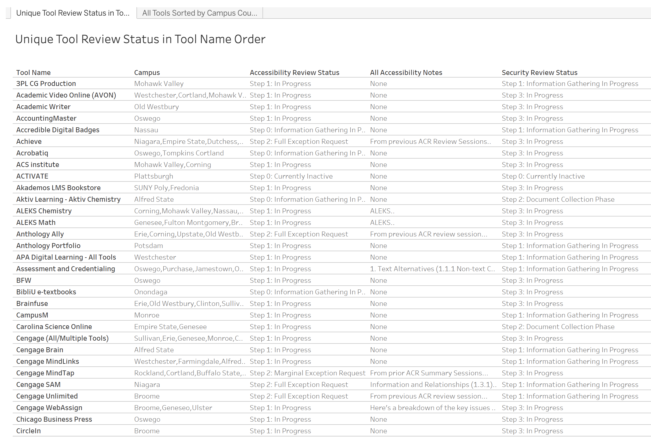
Task: Click 'Broome,Geneseo,Ulster' campus cell
Action: pos(173,408)
